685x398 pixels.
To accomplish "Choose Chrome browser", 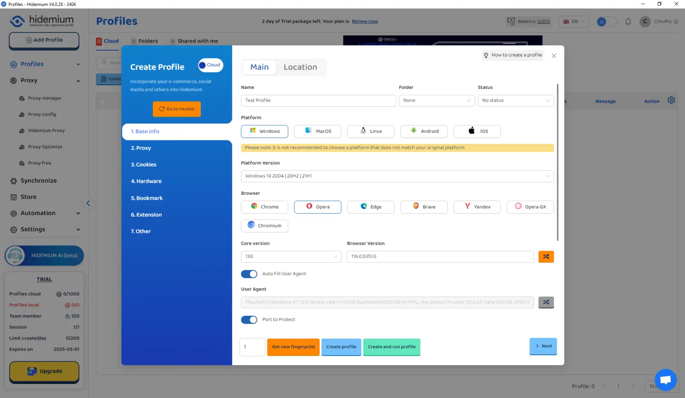I will [x=265, y=207].
